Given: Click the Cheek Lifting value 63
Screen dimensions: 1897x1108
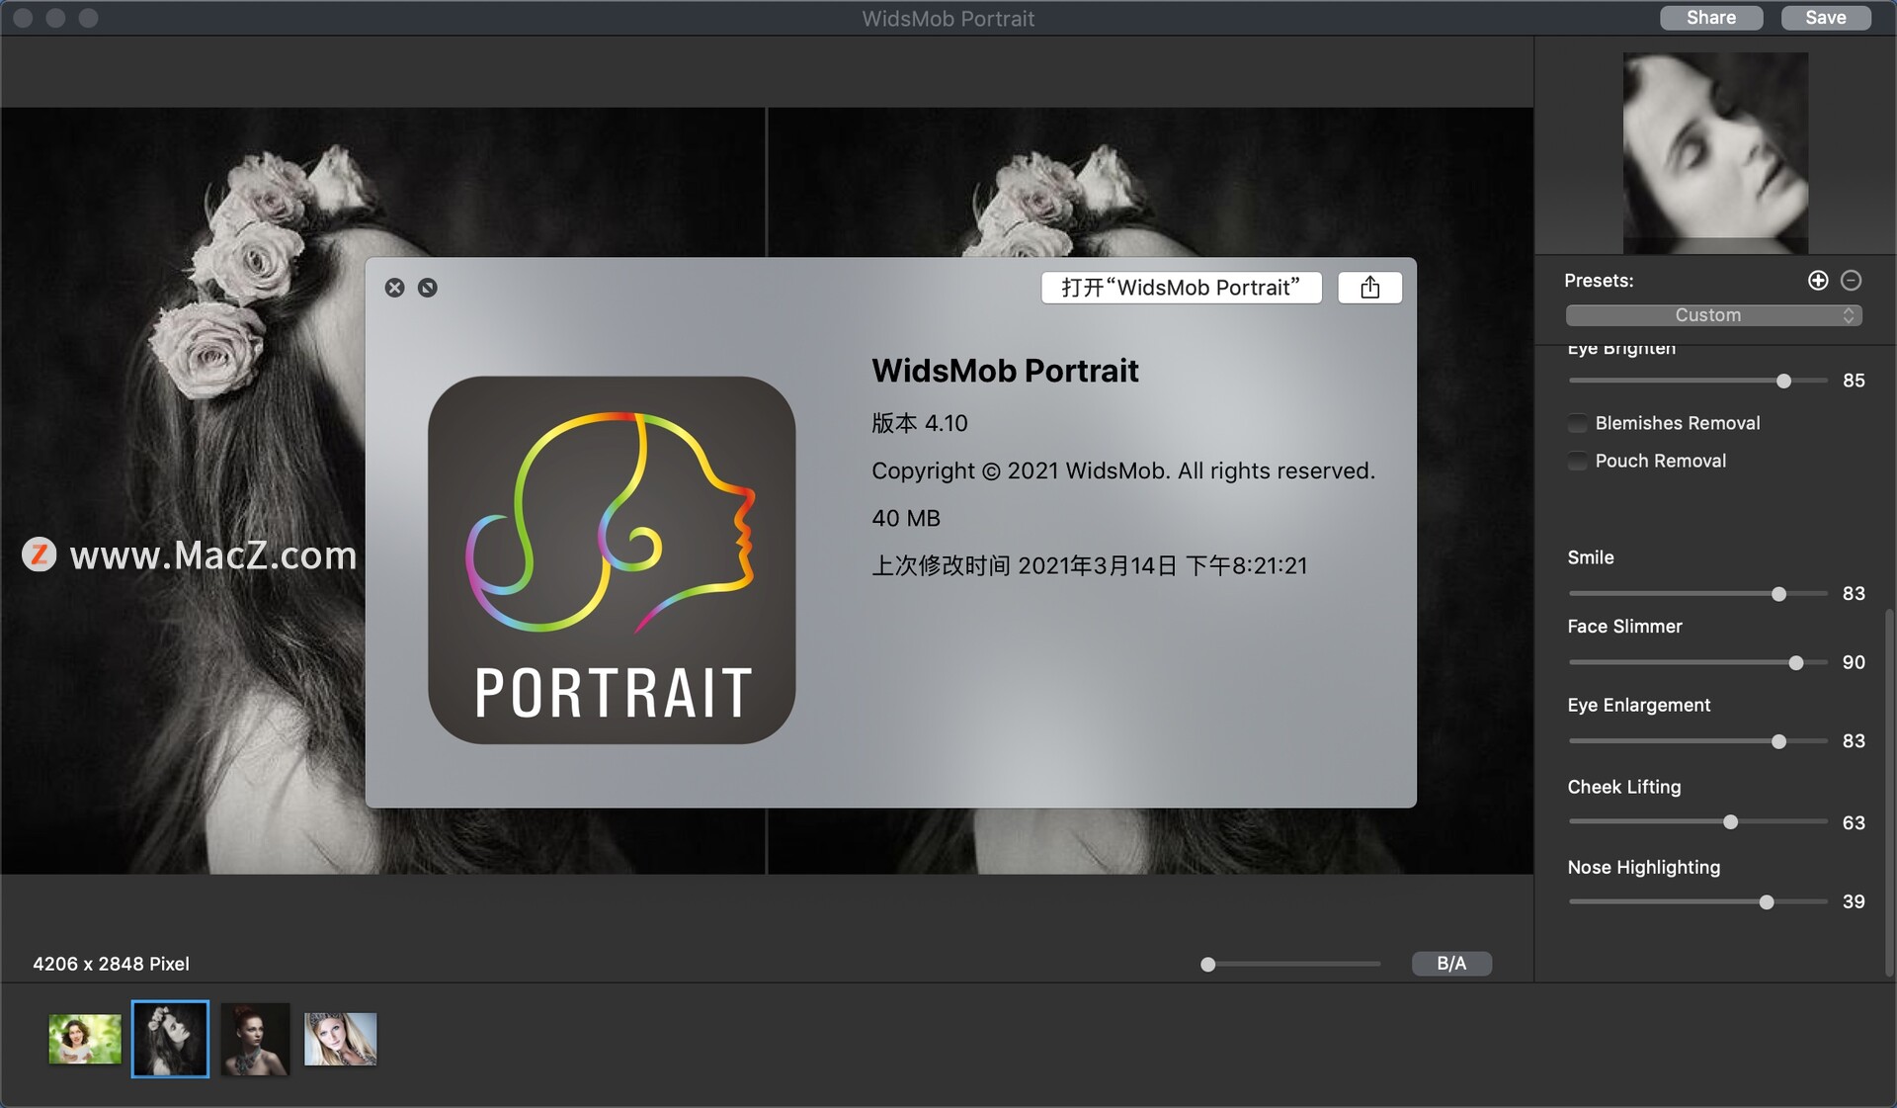Looking at the screenshot, I should click(x=1854, y=823).
